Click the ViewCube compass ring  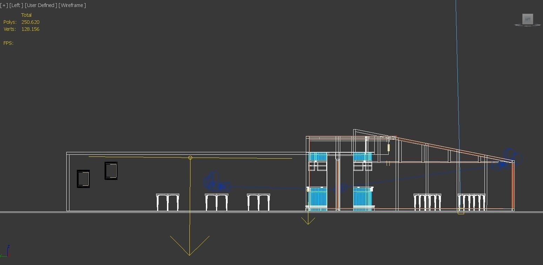point(528,25)
